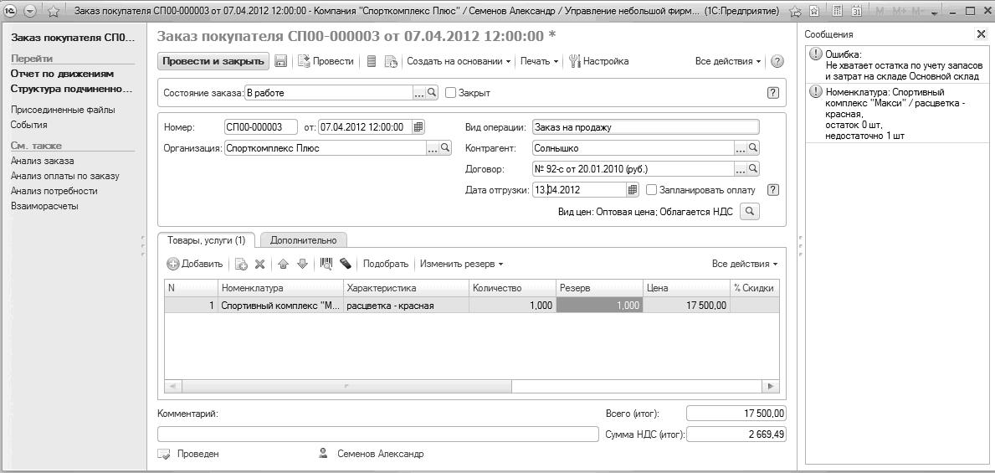Click the document with clock icon
The width and height of the screenshot is (995, 473).
point(391,61)
